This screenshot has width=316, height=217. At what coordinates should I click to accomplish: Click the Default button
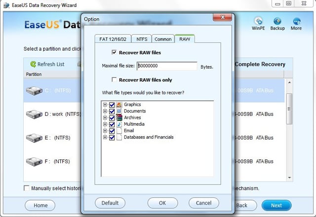coord(110,203)
